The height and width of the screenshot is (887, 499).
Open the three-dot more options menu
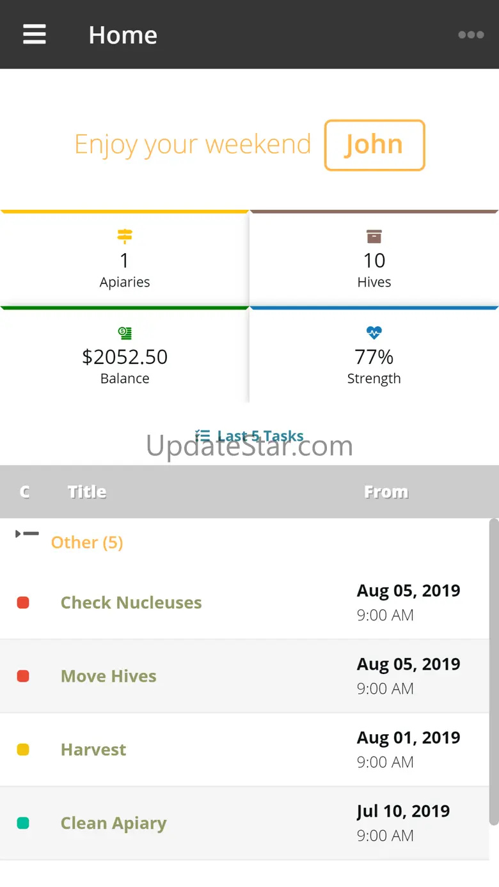(471, 35)
